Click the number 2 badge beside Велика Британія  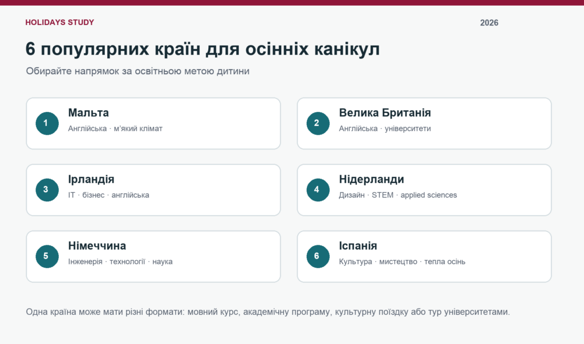(318, 123)
